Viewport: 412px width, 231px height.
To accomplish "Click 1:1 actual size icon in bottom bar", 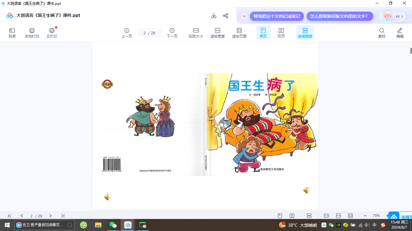I will pos(326,216).
